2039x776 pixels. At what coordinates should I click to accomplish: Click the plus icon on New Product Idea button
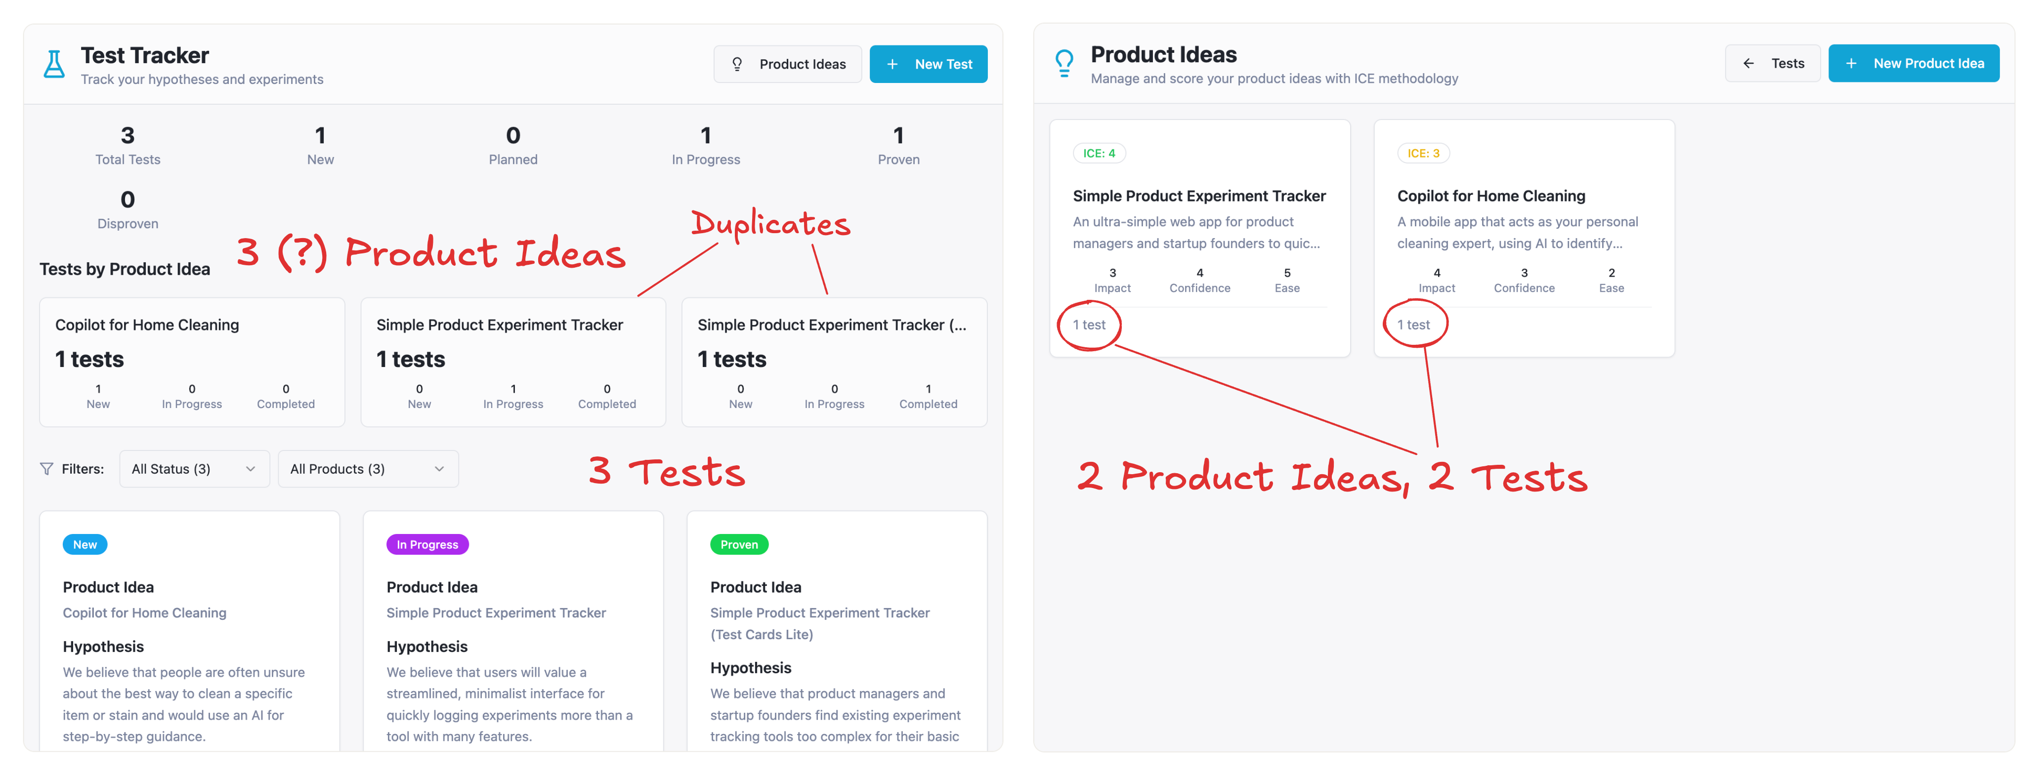(x=1852, y=63)
